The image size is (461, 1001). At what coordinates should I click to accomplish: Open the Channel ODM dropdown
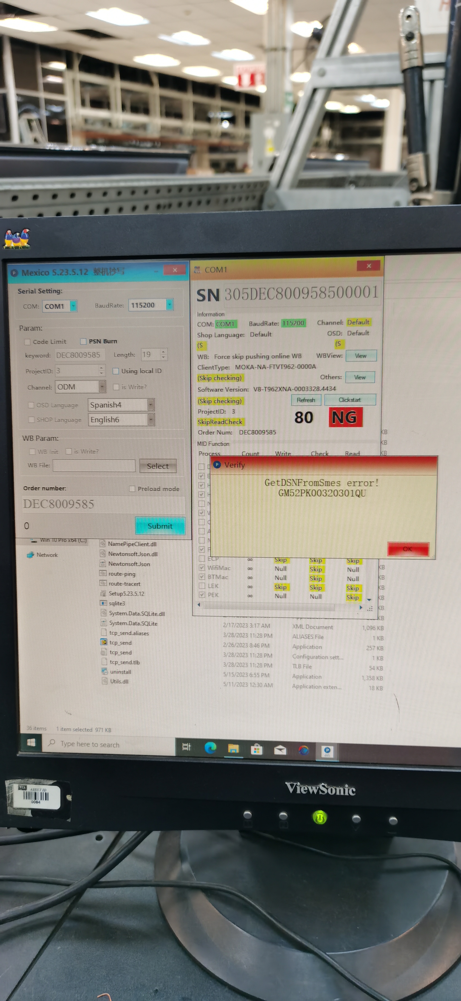(102, 386)
